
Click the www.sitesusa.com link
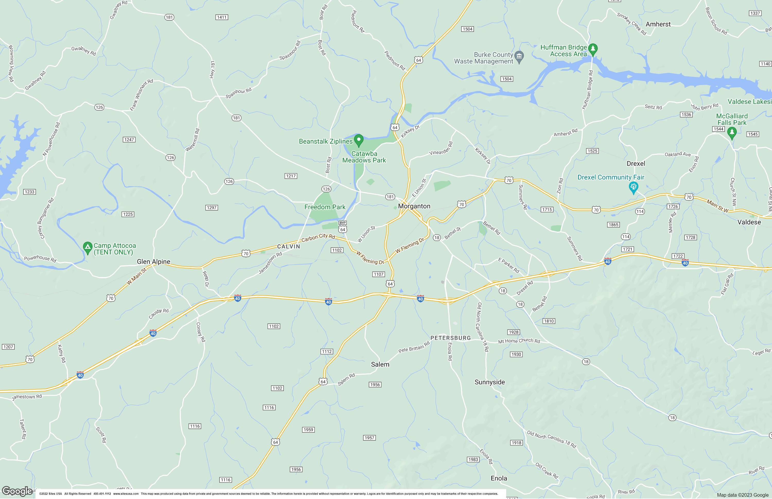126,494
